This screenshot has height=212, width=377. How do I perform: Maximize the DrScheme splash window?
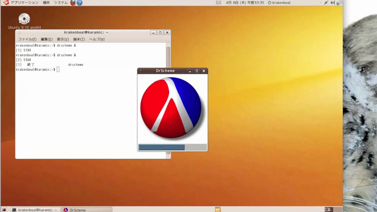coord(197,71)
